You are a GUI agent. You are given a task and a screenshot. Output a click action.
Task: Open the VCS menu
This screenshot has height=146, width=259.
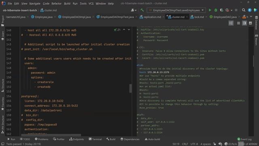(x=91, y=4)
